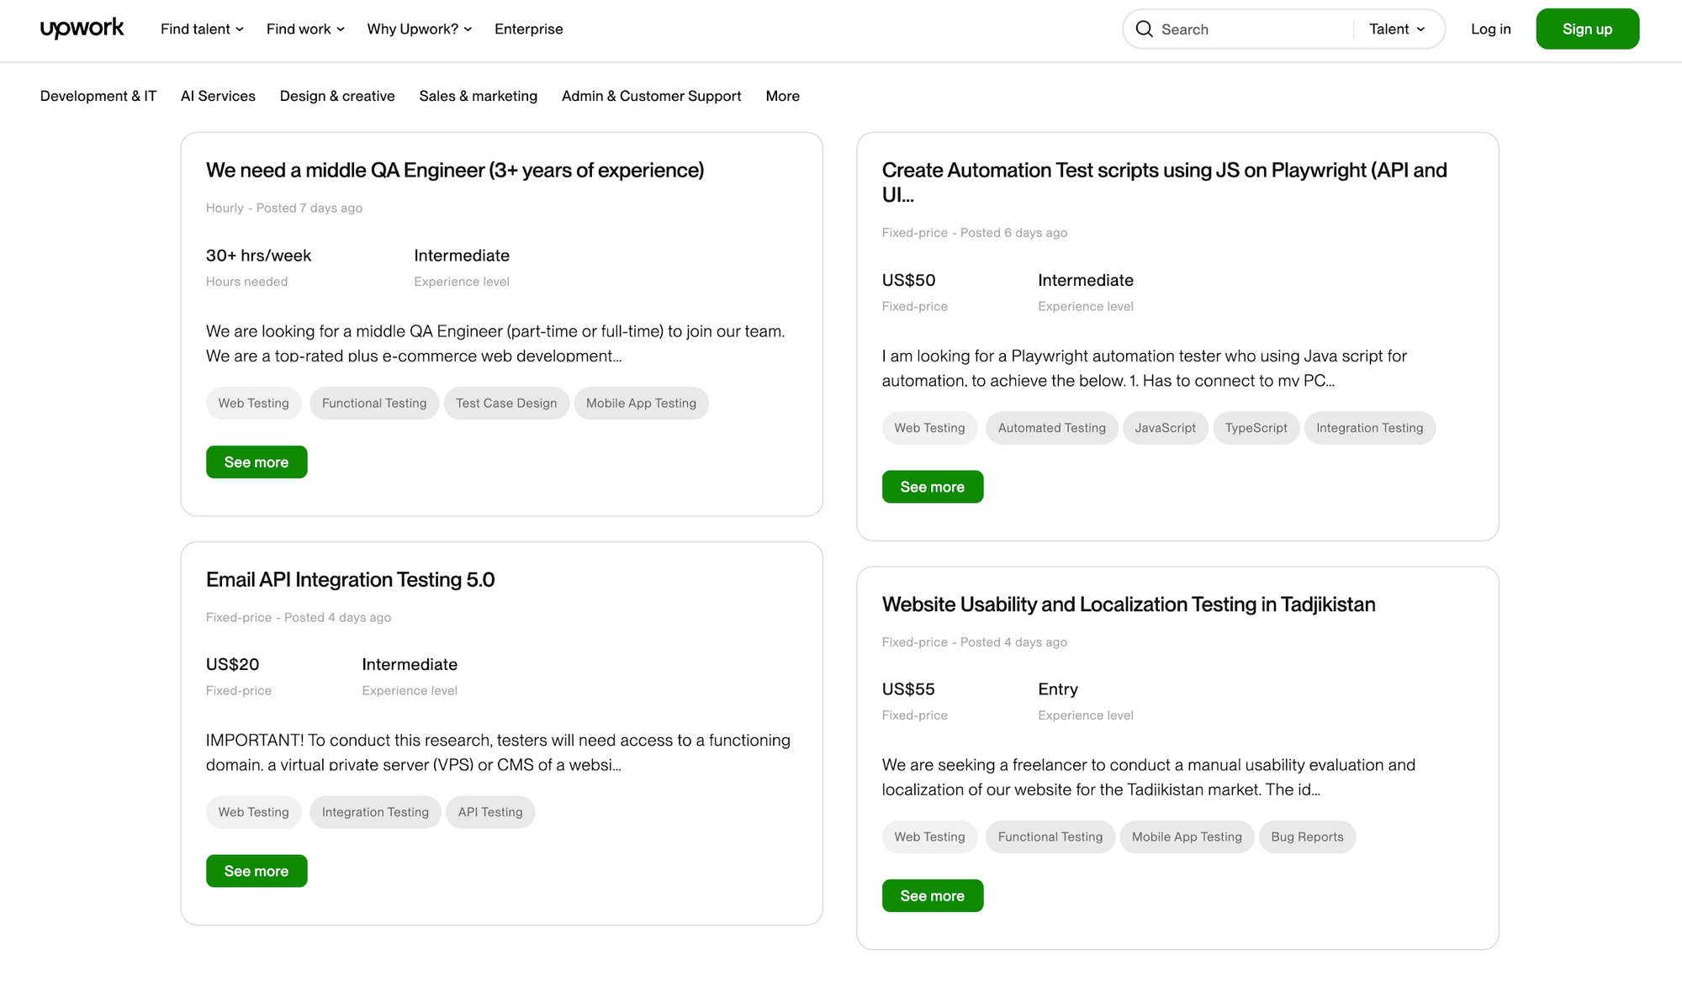Open the Why Upwork? dropdown
This screenshot has height=992, width=1682.
point(419,29)
